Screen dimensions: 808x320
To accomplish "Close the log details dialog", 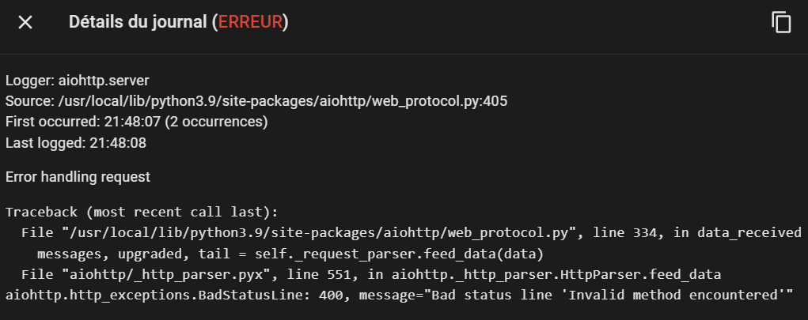I will (25, 22).
